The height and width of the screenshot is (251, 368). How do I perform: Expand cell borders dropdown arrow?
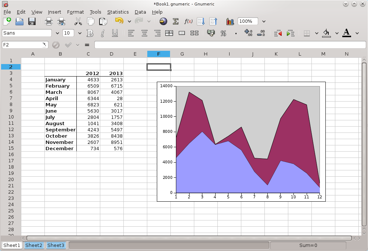pos(317,33)
